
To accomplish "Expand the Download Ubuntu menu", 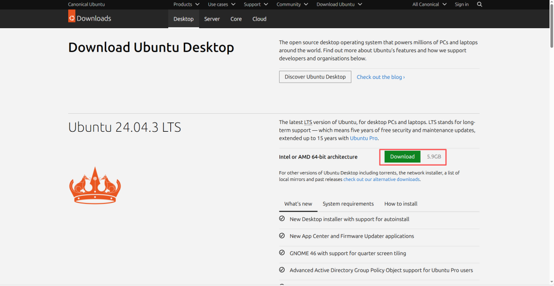I will pyautogui.click(x=339, y=5).
